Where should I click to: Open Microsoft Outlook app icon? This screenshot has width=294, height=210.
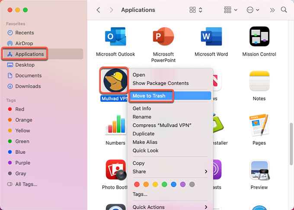115,37
